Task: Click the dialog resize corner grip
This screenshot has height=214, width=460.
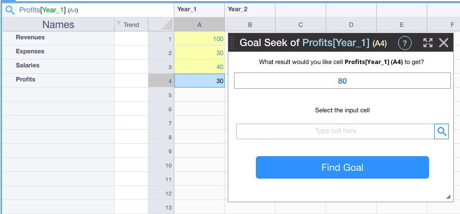Action: (x=448, y=197)
